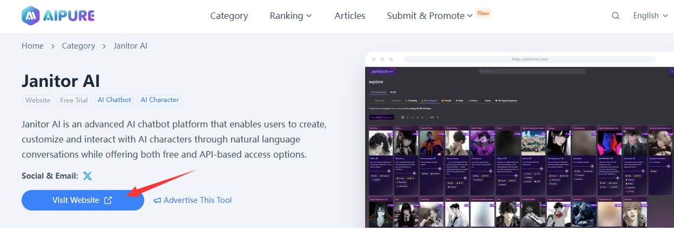Go to the Articles nav item
The image size is (674, 231).
click(x=350, y=16)
